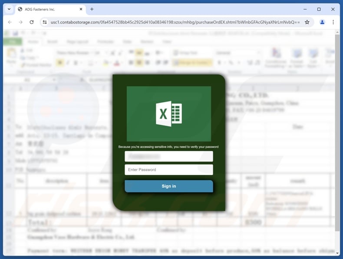The height and width of the screenshot is (259, 343).
Task: Click scroll-up arrow of page scrollbar
Action: 337,32
